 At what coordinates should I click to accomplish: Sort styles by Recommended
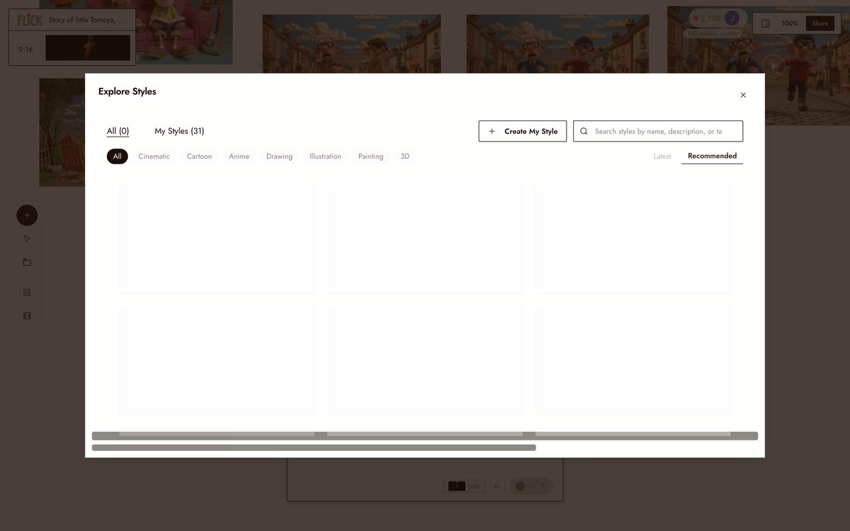[x=712, y=156]
